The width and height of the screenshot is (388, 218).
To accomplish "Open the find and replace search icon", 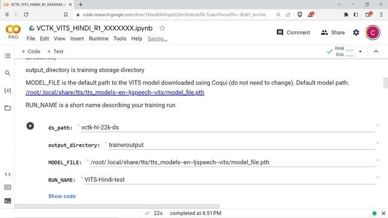I will [x=8, y=73].
